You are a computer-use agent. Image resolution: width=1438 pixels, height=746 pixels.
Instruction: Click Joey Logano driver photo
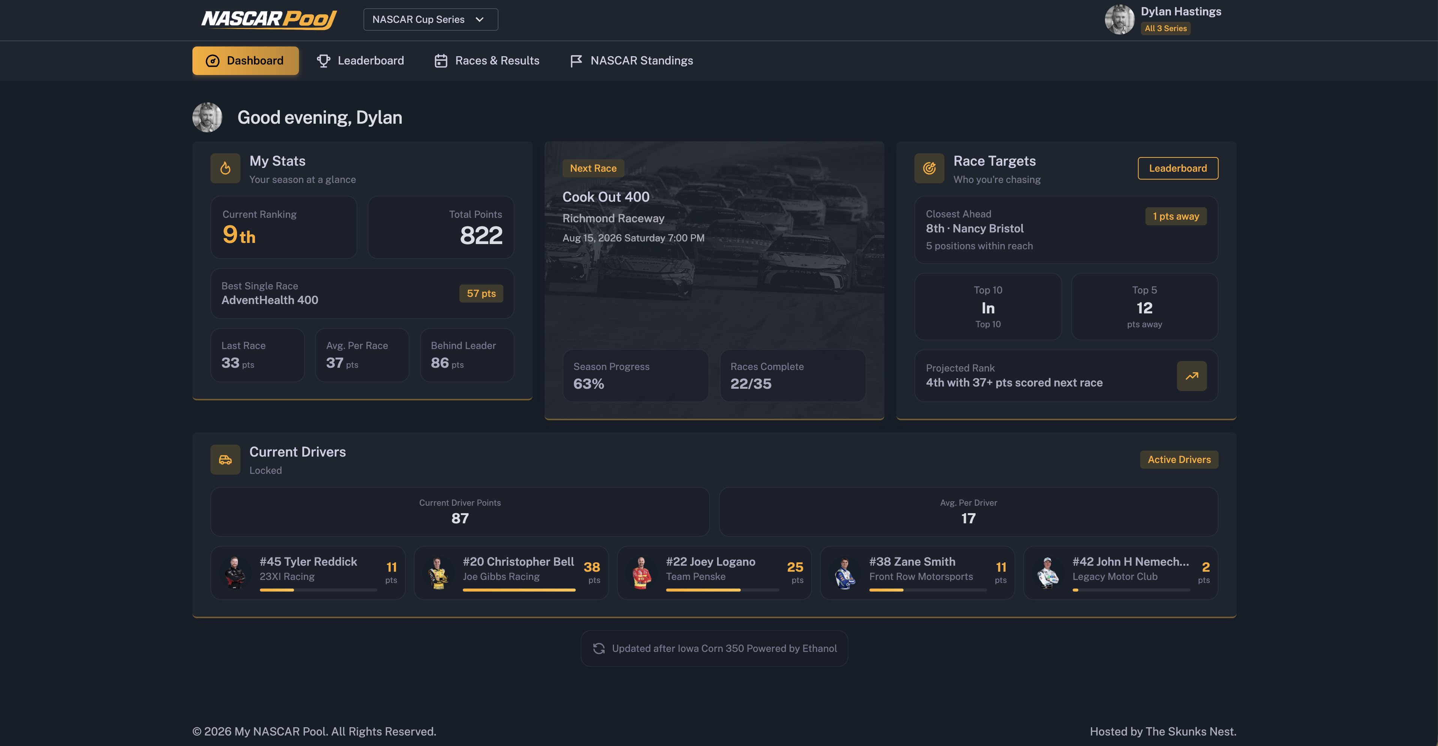641,573
